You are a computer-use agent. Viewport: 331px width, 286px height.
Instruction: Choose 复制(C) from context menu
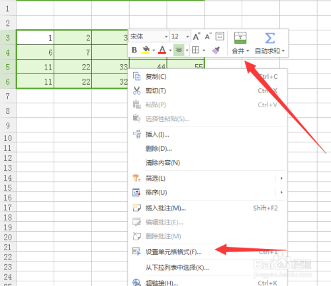tap(208, 77)
